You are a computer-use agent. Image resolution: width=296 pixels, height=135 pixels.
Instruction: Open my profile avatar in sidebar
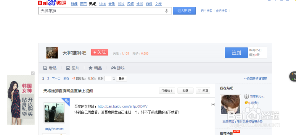[230, 105]
